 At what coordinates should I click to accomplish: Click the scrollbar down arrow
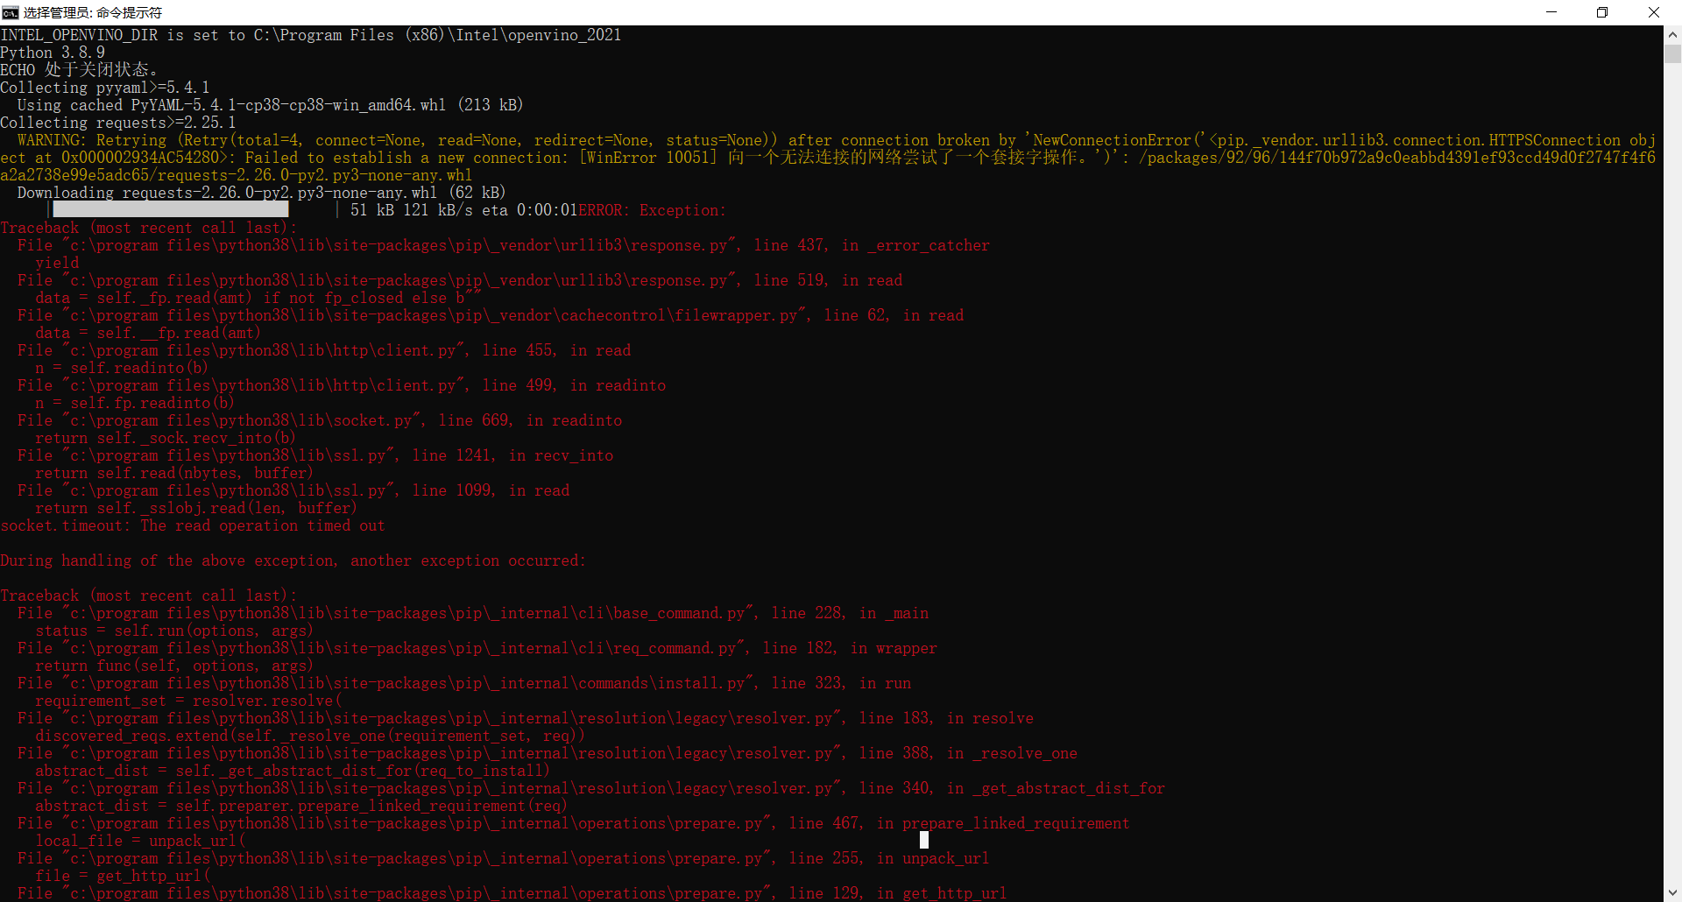1672,893
